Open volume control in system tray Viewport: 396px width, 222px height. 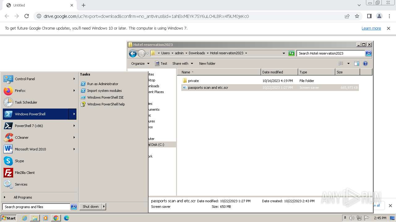coord(352,218)
